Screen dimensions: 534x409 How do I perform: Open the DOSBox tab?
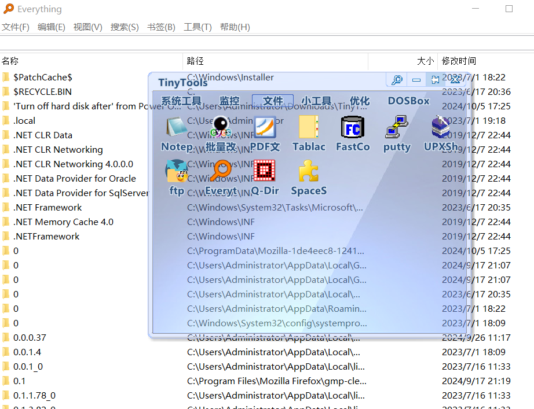pos(409,101)
